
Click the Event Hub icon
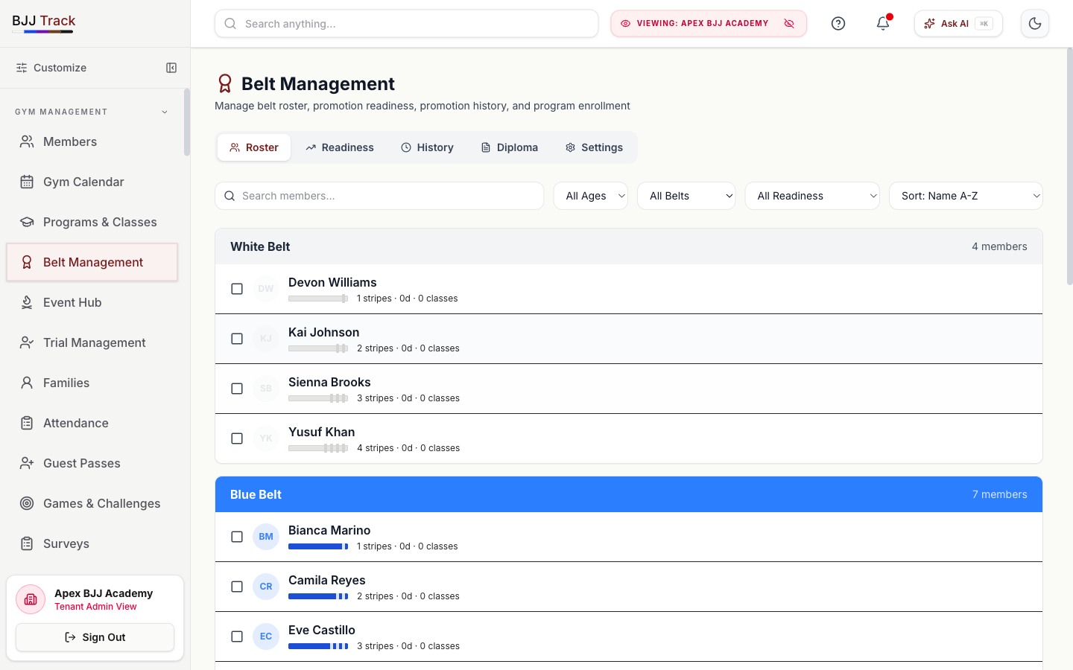pos(27,302)
